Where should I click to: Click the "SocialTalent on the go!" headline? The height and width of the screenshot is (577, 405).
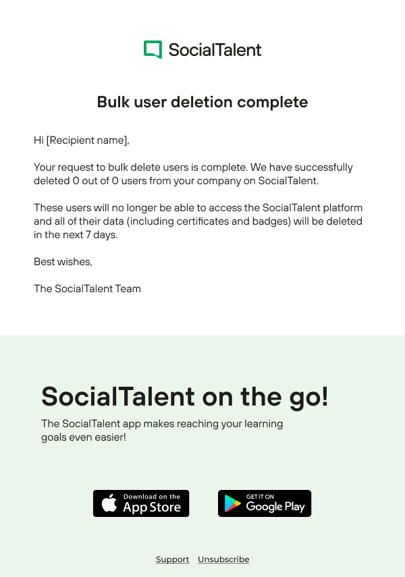(184, 396)
